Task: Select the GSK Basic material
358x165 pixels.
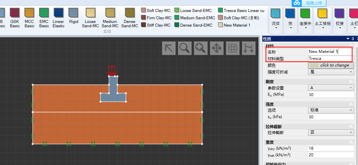Action: pos(15,18)
